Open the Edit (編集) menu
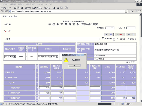The height and width of the screenshot is (106, 142). pyautogui.click(x=13, y=4)
